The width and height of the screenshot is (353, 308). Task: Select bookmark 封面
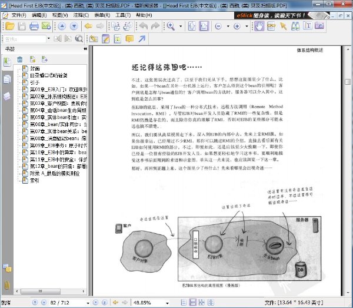[x=35, y=68]
